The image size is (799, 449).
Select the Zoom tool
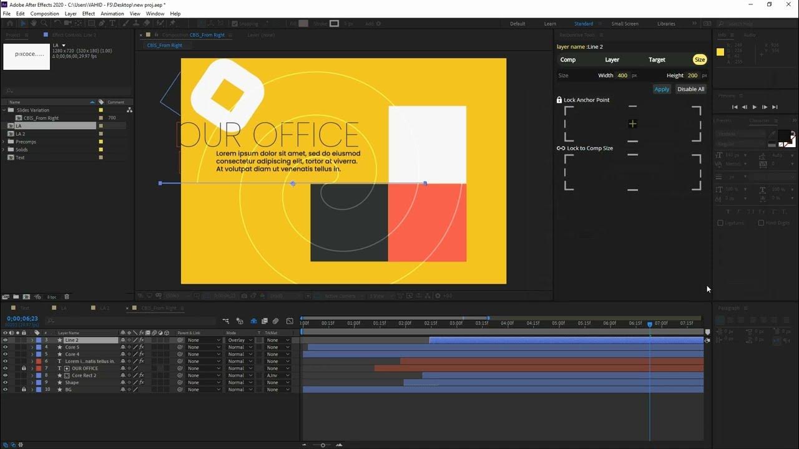point(42,23)
